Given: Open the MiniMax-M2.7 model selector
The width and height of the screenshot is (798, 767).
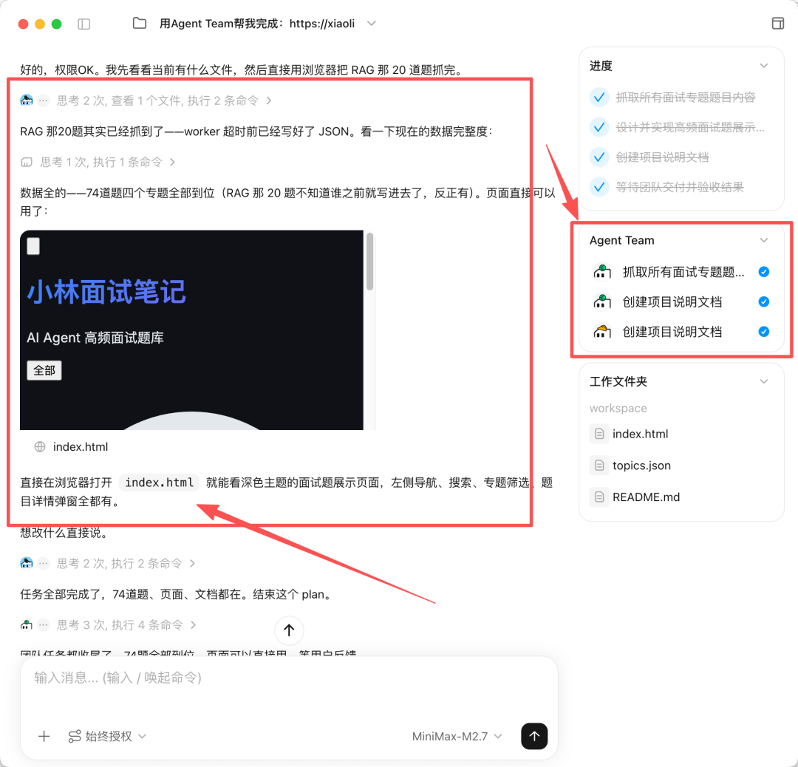Looking at the screenshot, I should coord(457,737).
